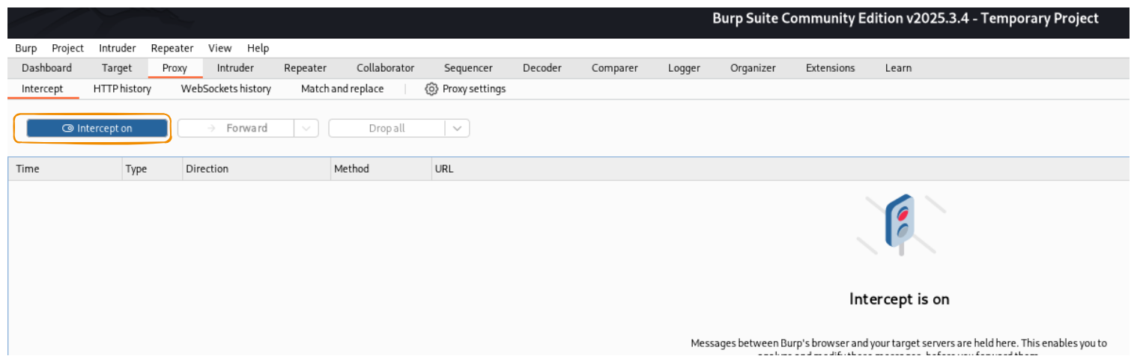
Task: Switch to the Organizer tab
Action: 753,68
